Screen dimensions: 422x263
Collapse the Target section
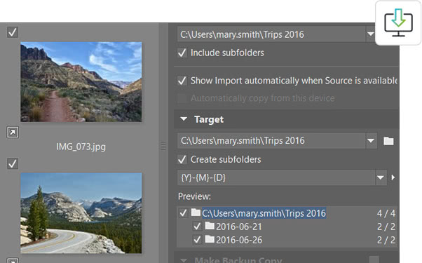[184, 119]
